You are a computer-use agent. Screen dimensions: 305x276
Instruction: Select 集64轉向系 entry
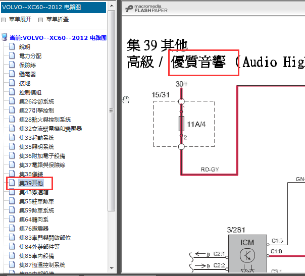tap(34, 219)
